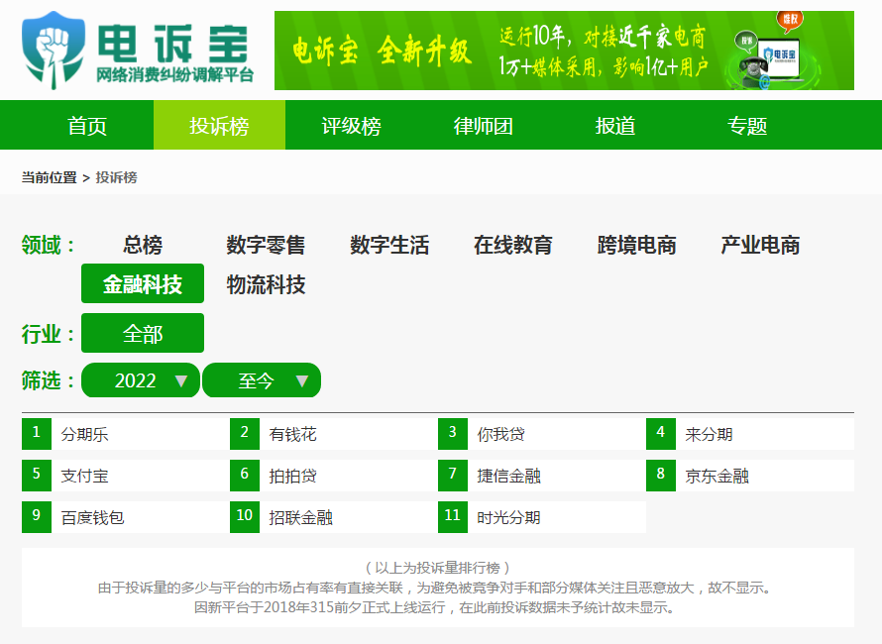Select the 数字零售 field filter
Image resolution: width=882 pixels, height=644 pixels.
tap(266, 246)
